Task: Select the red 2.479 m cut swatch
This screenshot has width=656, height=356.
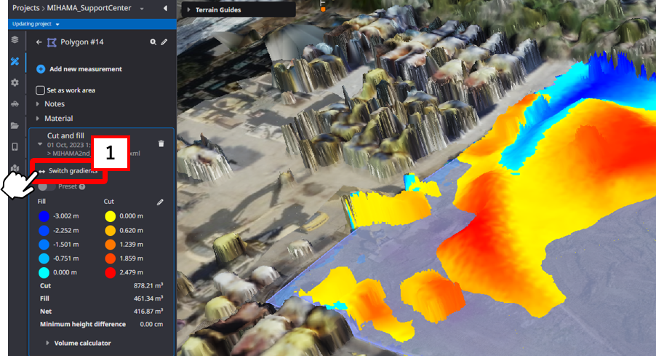Action: [109, 272]
